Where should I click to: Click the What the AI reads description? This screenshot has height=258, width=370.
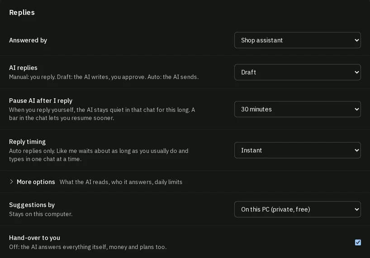click(x=121, y=182)
